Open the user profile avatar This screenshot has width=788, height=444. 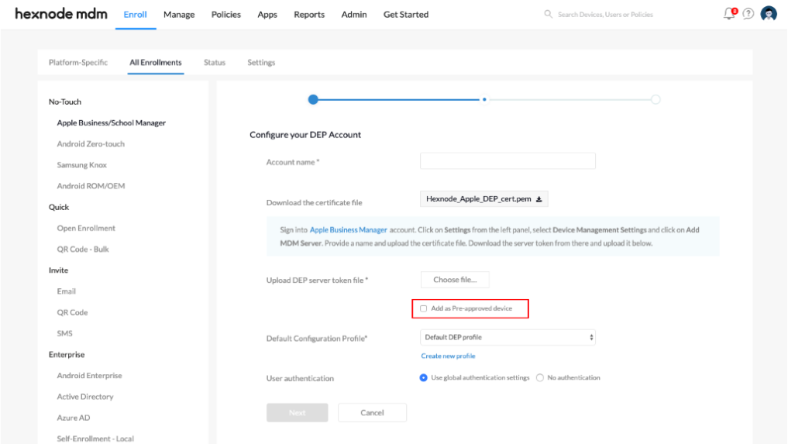769,14
